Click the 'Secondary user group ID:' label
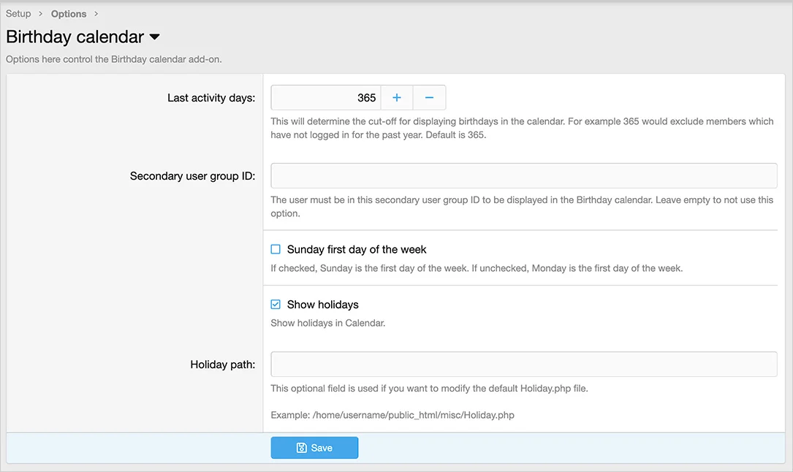The image size is (793, 472). point(192,176)
